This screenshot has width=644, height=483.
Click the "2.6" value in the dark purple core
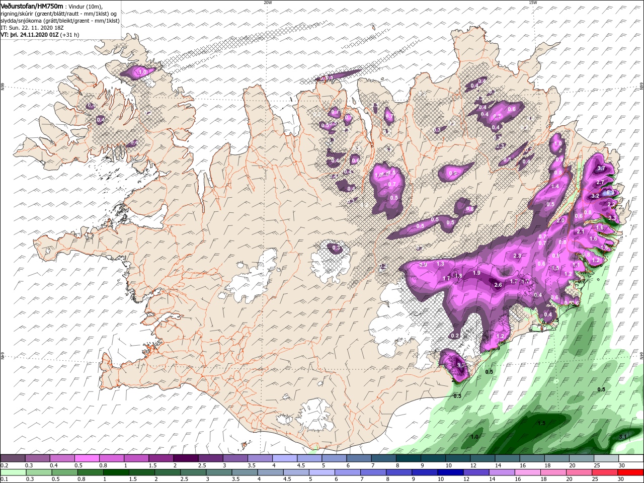[x=498, y=285]
